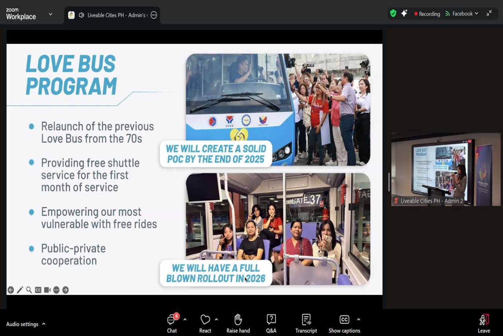Expand the Chat options arrow
503x336 pixels.
point(185,319)
